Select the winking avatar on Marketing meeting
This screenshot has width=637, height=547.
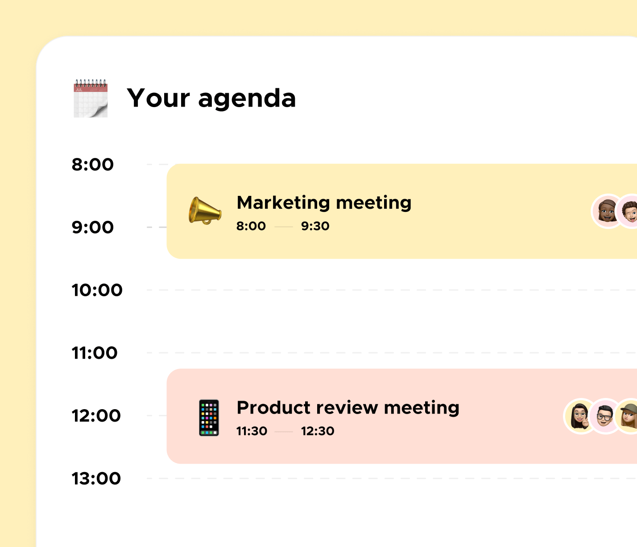point(629,211)
